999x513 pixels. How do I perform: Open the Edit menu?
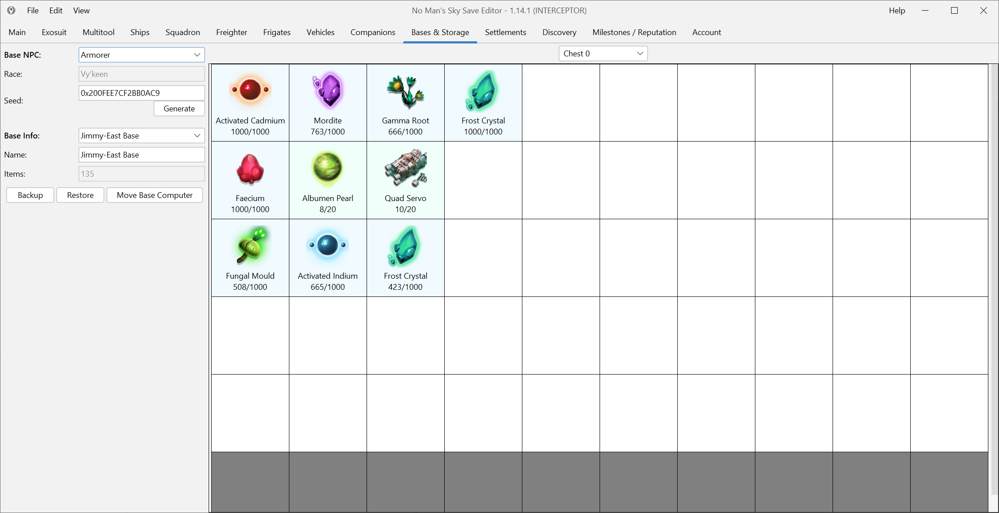[x=55, y=10]
